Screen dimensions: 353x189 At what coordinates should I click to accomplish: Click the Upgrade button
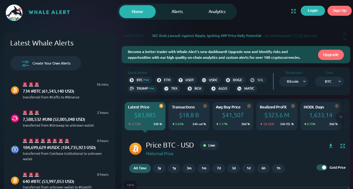tap(331, 55)
